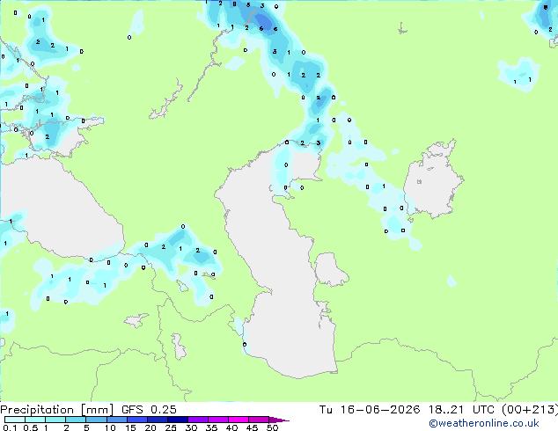Click the 15–20 mm legend swatch
The image size is (558, 431).
[137, 420]
